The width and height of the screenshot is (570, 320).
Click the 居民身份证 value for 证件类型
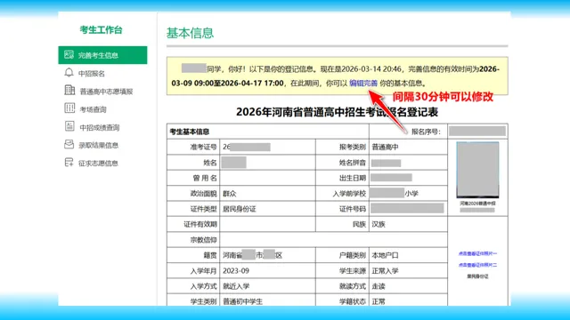point(240,209)
